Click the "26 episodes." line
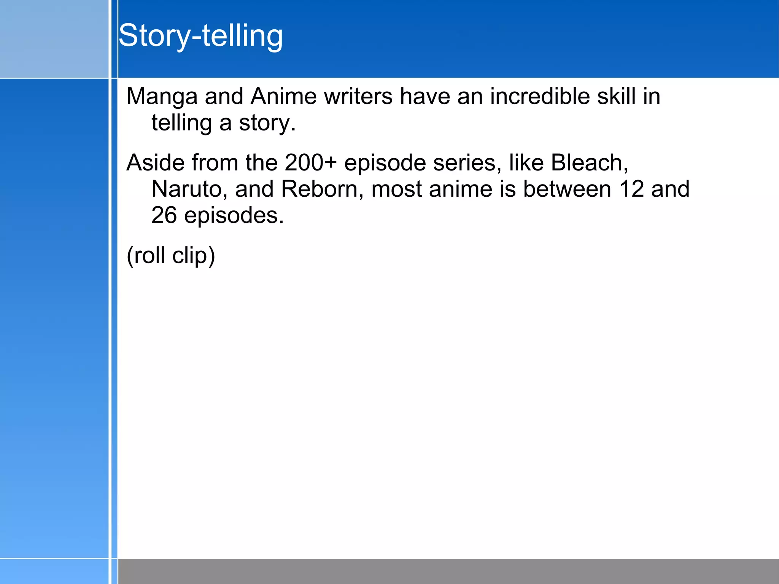This screenshot has width=779, height=584. tap(217, 215)
